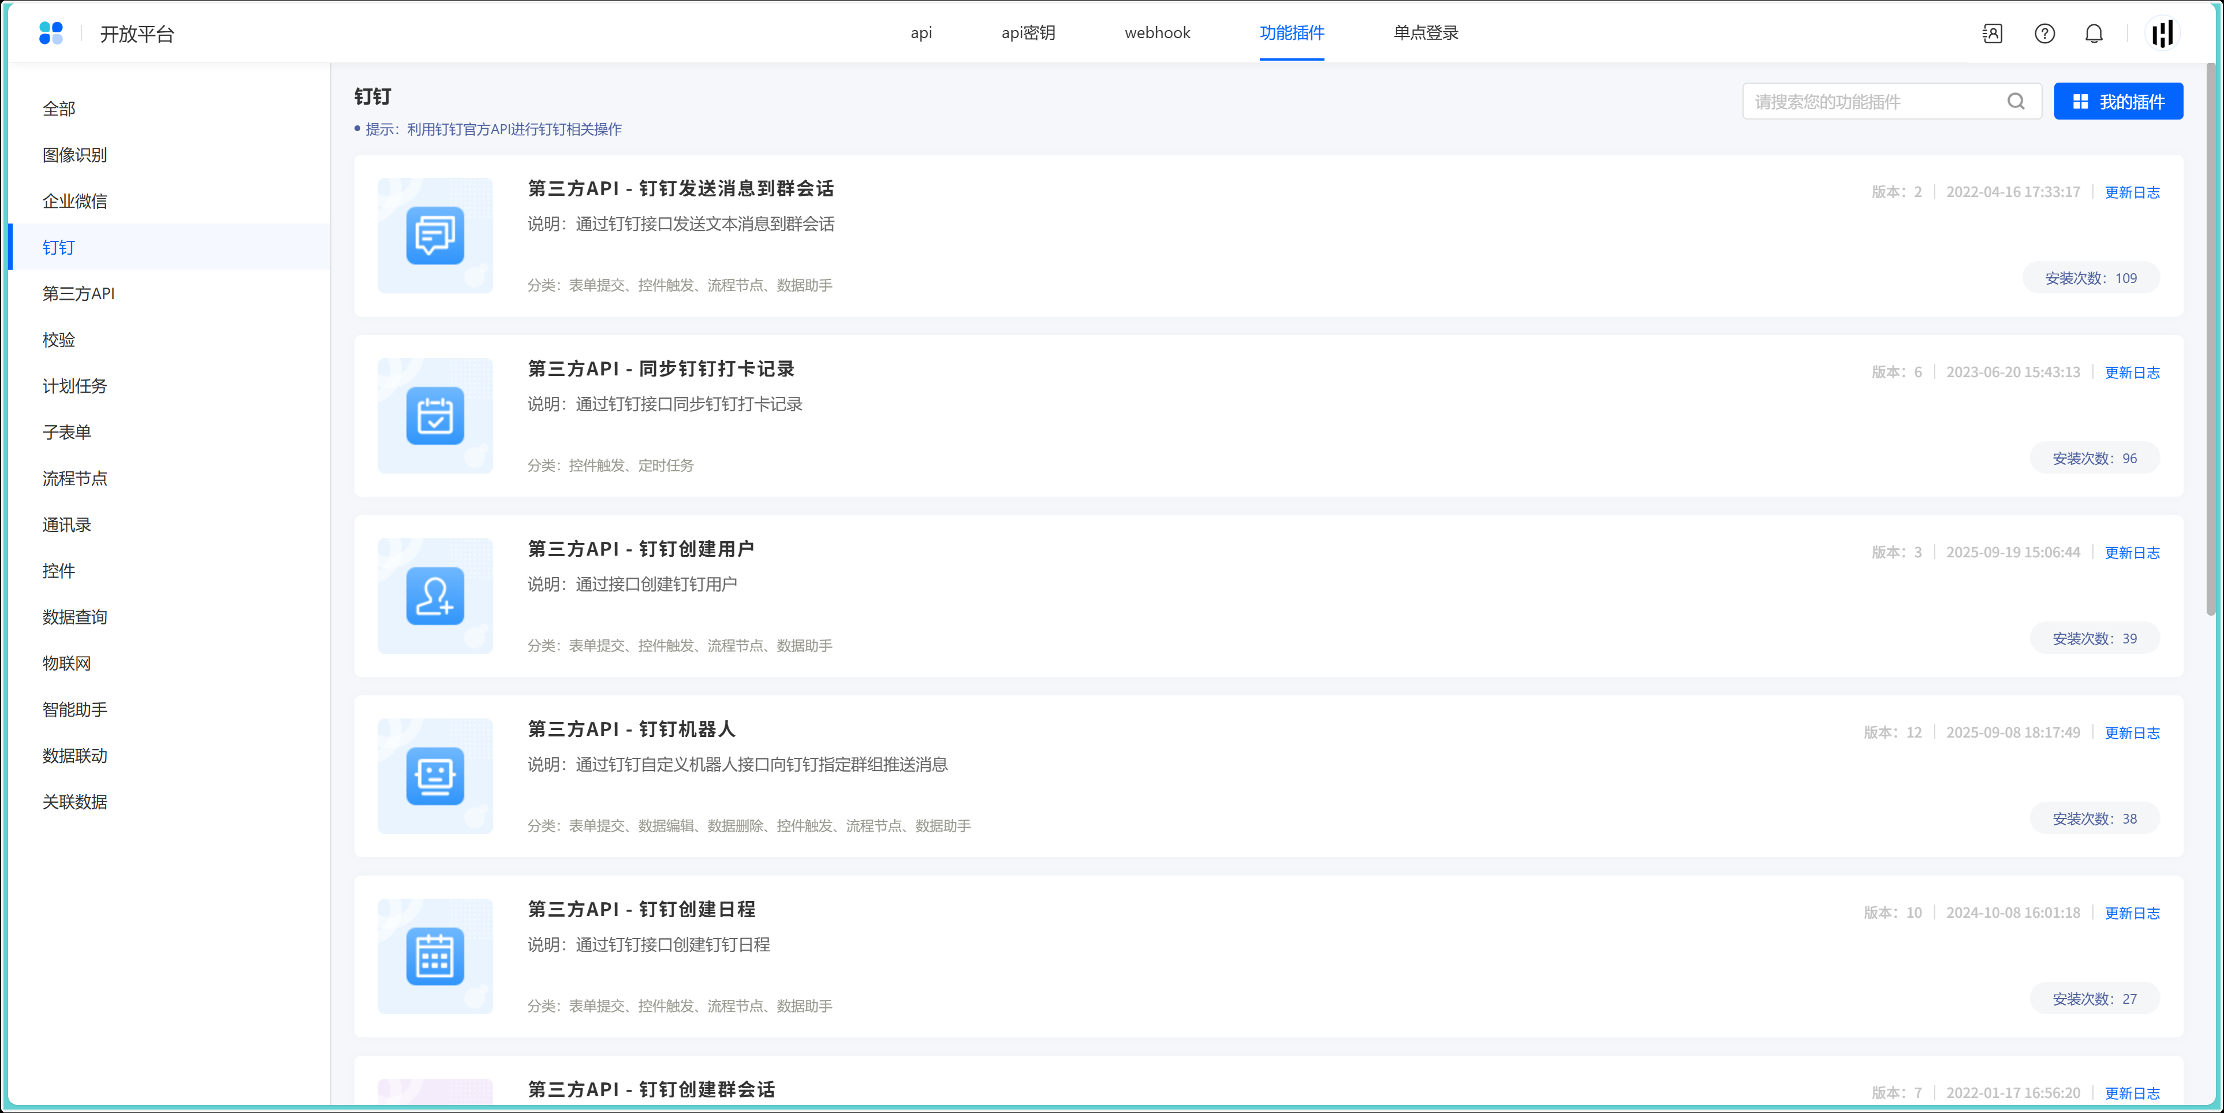Open the help question mark icon
This screenshot has height=1113, width=2224.
tap(2043, 33)
